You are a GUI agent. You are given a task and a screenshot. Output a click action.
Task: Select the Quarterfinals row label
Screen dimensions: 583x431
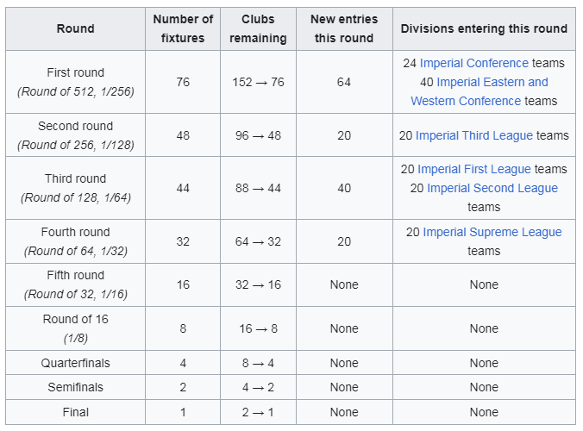(76, 363)
